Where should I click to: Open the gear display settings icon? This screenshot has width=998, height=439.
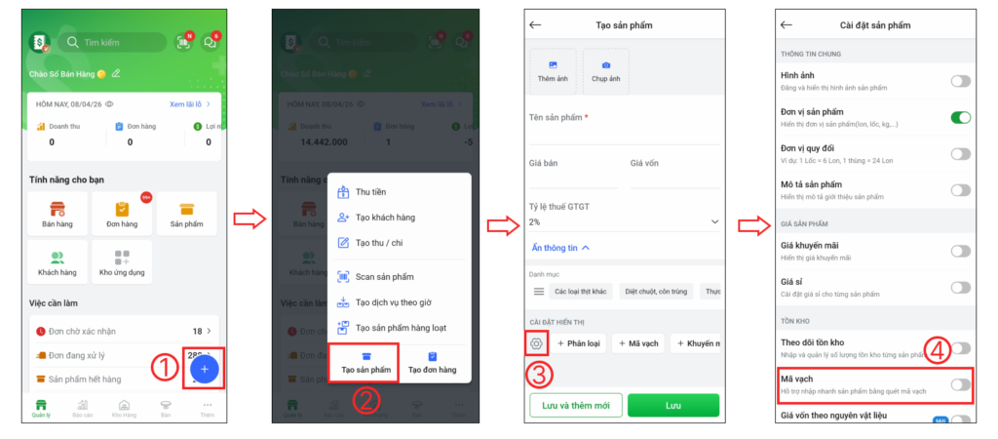tap(536, 343)
